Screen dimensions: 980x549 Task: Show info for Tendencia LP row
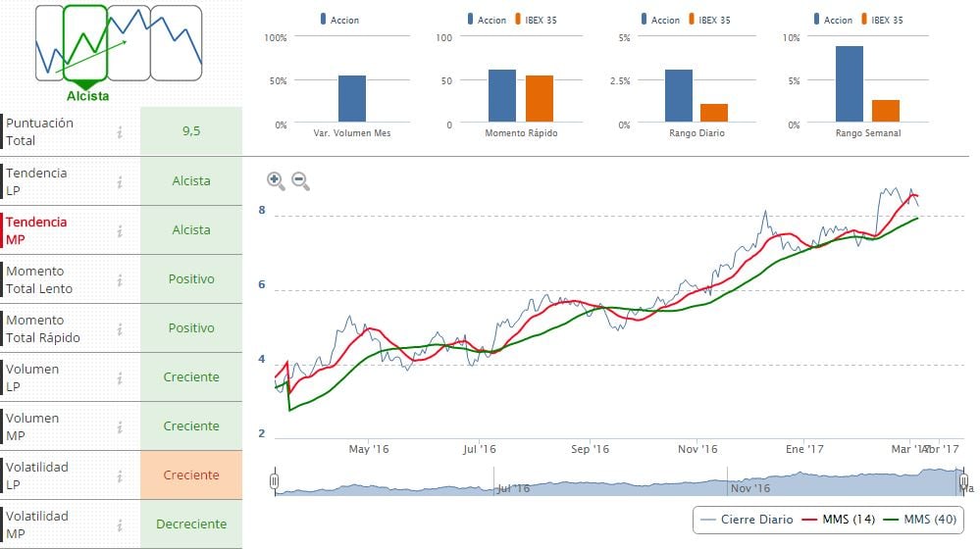(x=120, y=181)
